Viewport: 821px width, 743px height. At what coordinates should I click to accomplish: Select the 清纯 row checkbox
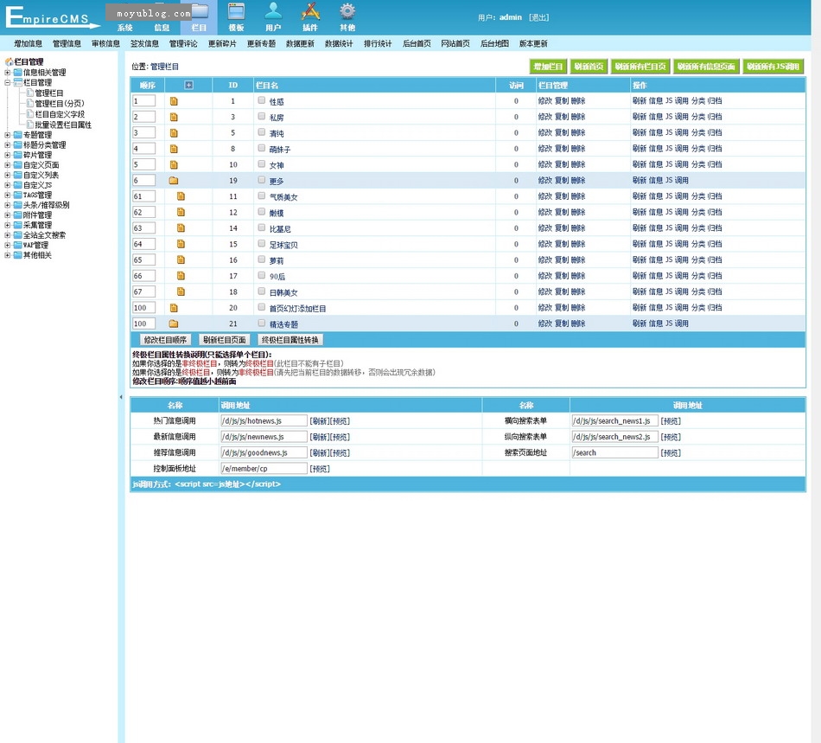point(262,132)
